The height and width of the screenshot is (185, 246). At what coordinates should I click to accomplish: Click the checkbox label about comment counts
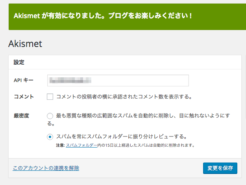coord(124,97)
